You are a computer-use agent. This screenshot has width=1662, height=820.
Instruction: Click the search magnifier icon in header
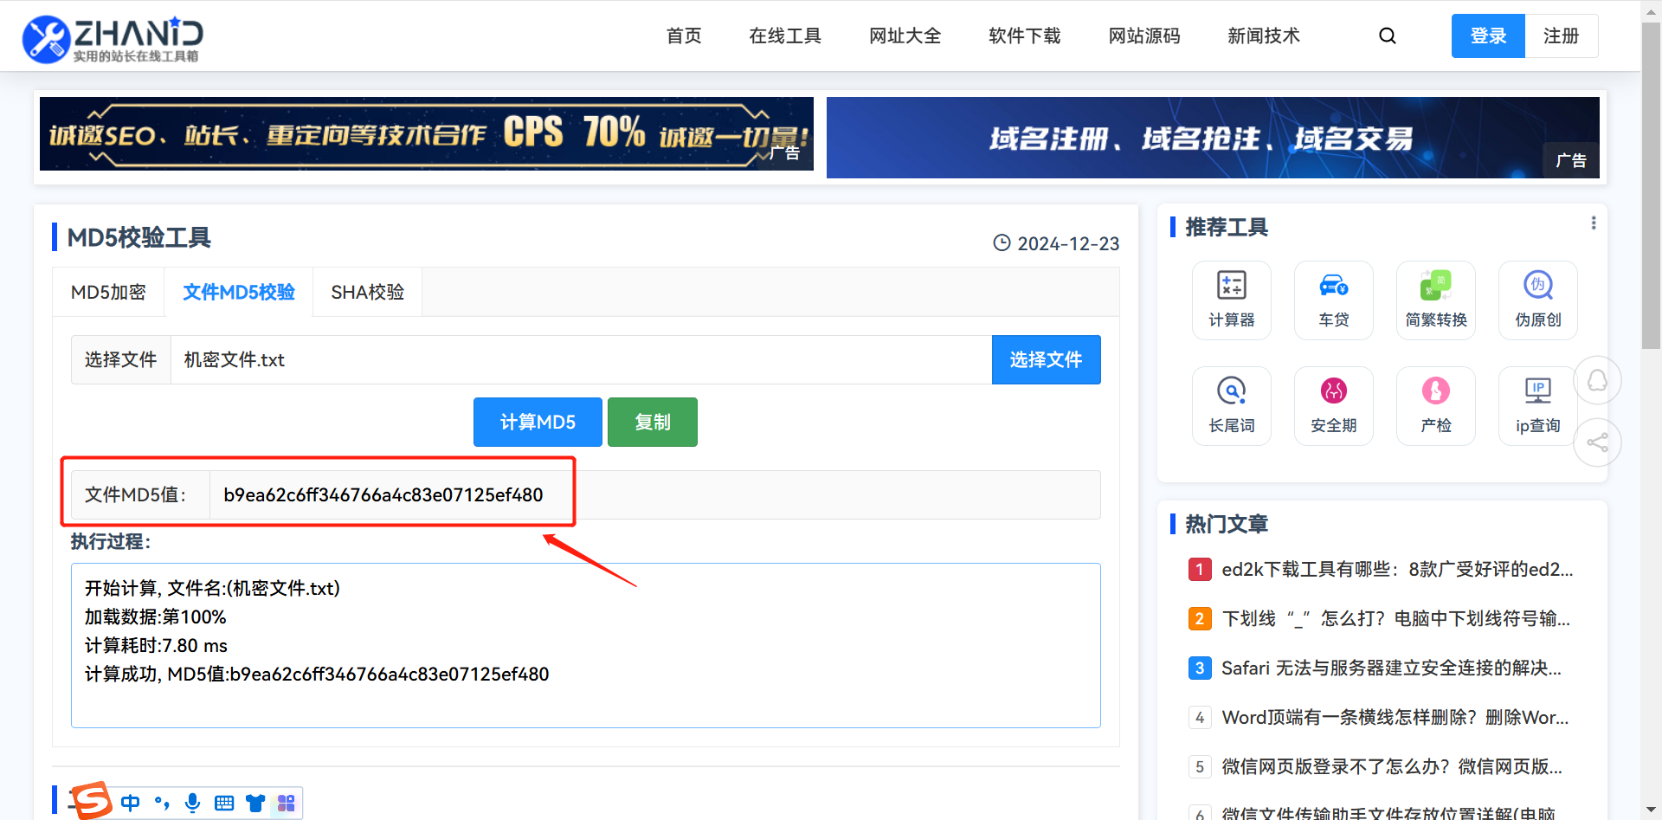click(1387, 36)
